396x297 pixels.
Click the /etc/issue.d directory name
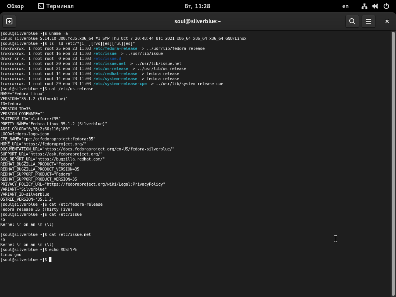[107, 59]
